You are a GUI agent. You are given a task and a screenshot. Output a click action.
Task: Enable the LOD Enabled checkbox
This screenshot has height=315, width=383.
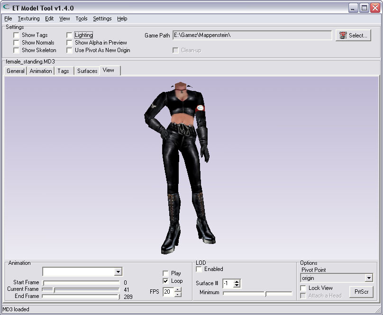pyautogui.click(x=199, y=269)
